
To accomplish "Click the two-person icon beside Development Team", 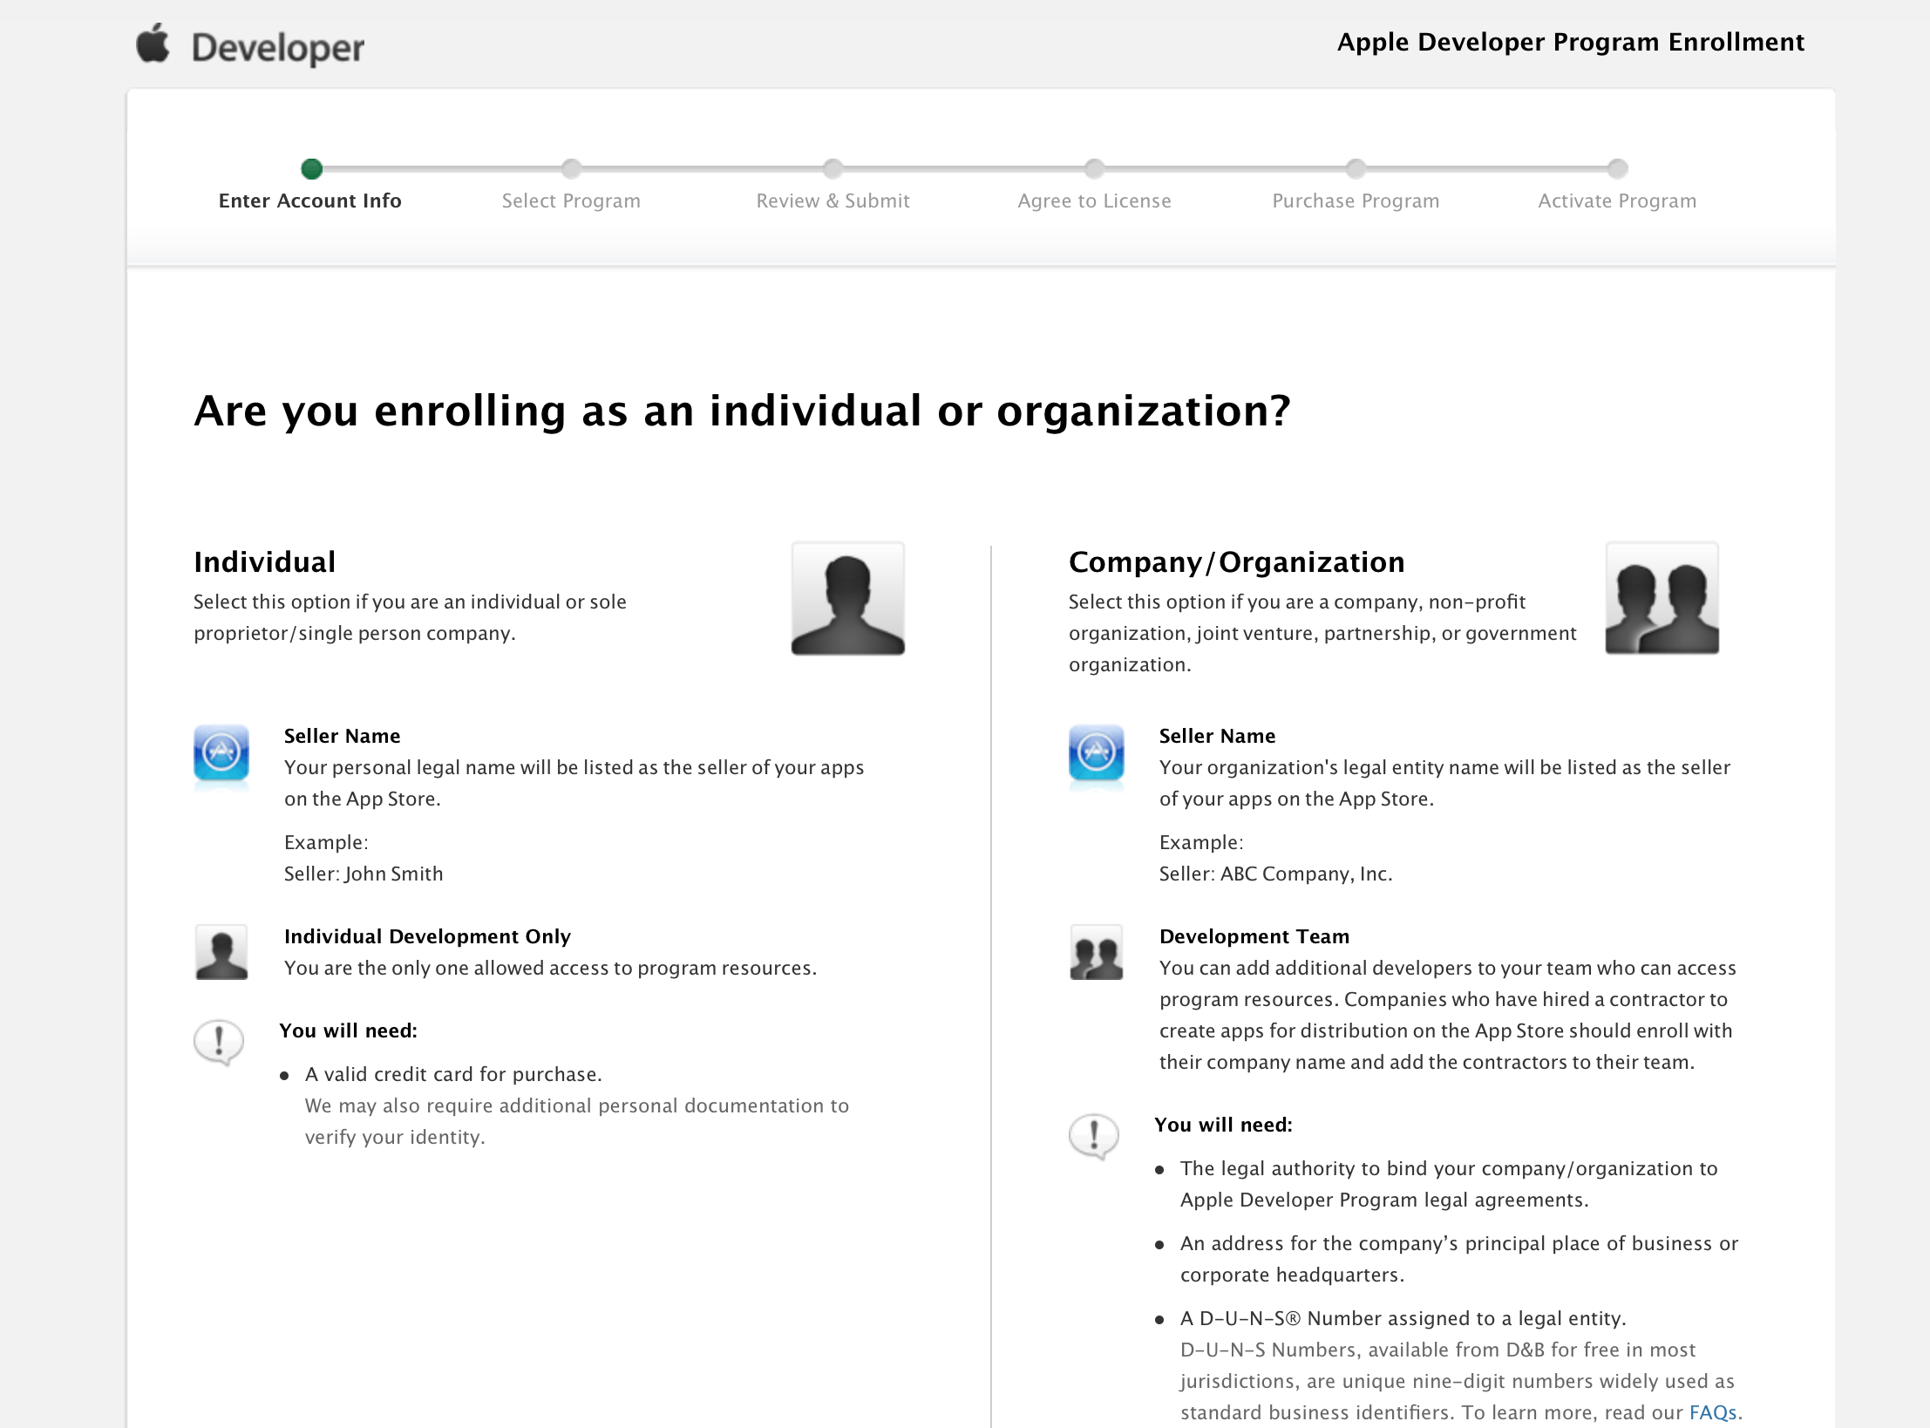I will pos(1097,952).
